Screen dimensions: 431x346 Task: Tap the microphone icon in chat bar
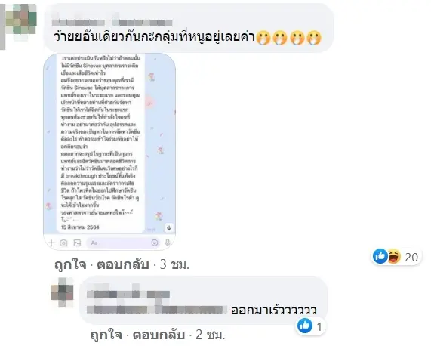click(167, 243)
